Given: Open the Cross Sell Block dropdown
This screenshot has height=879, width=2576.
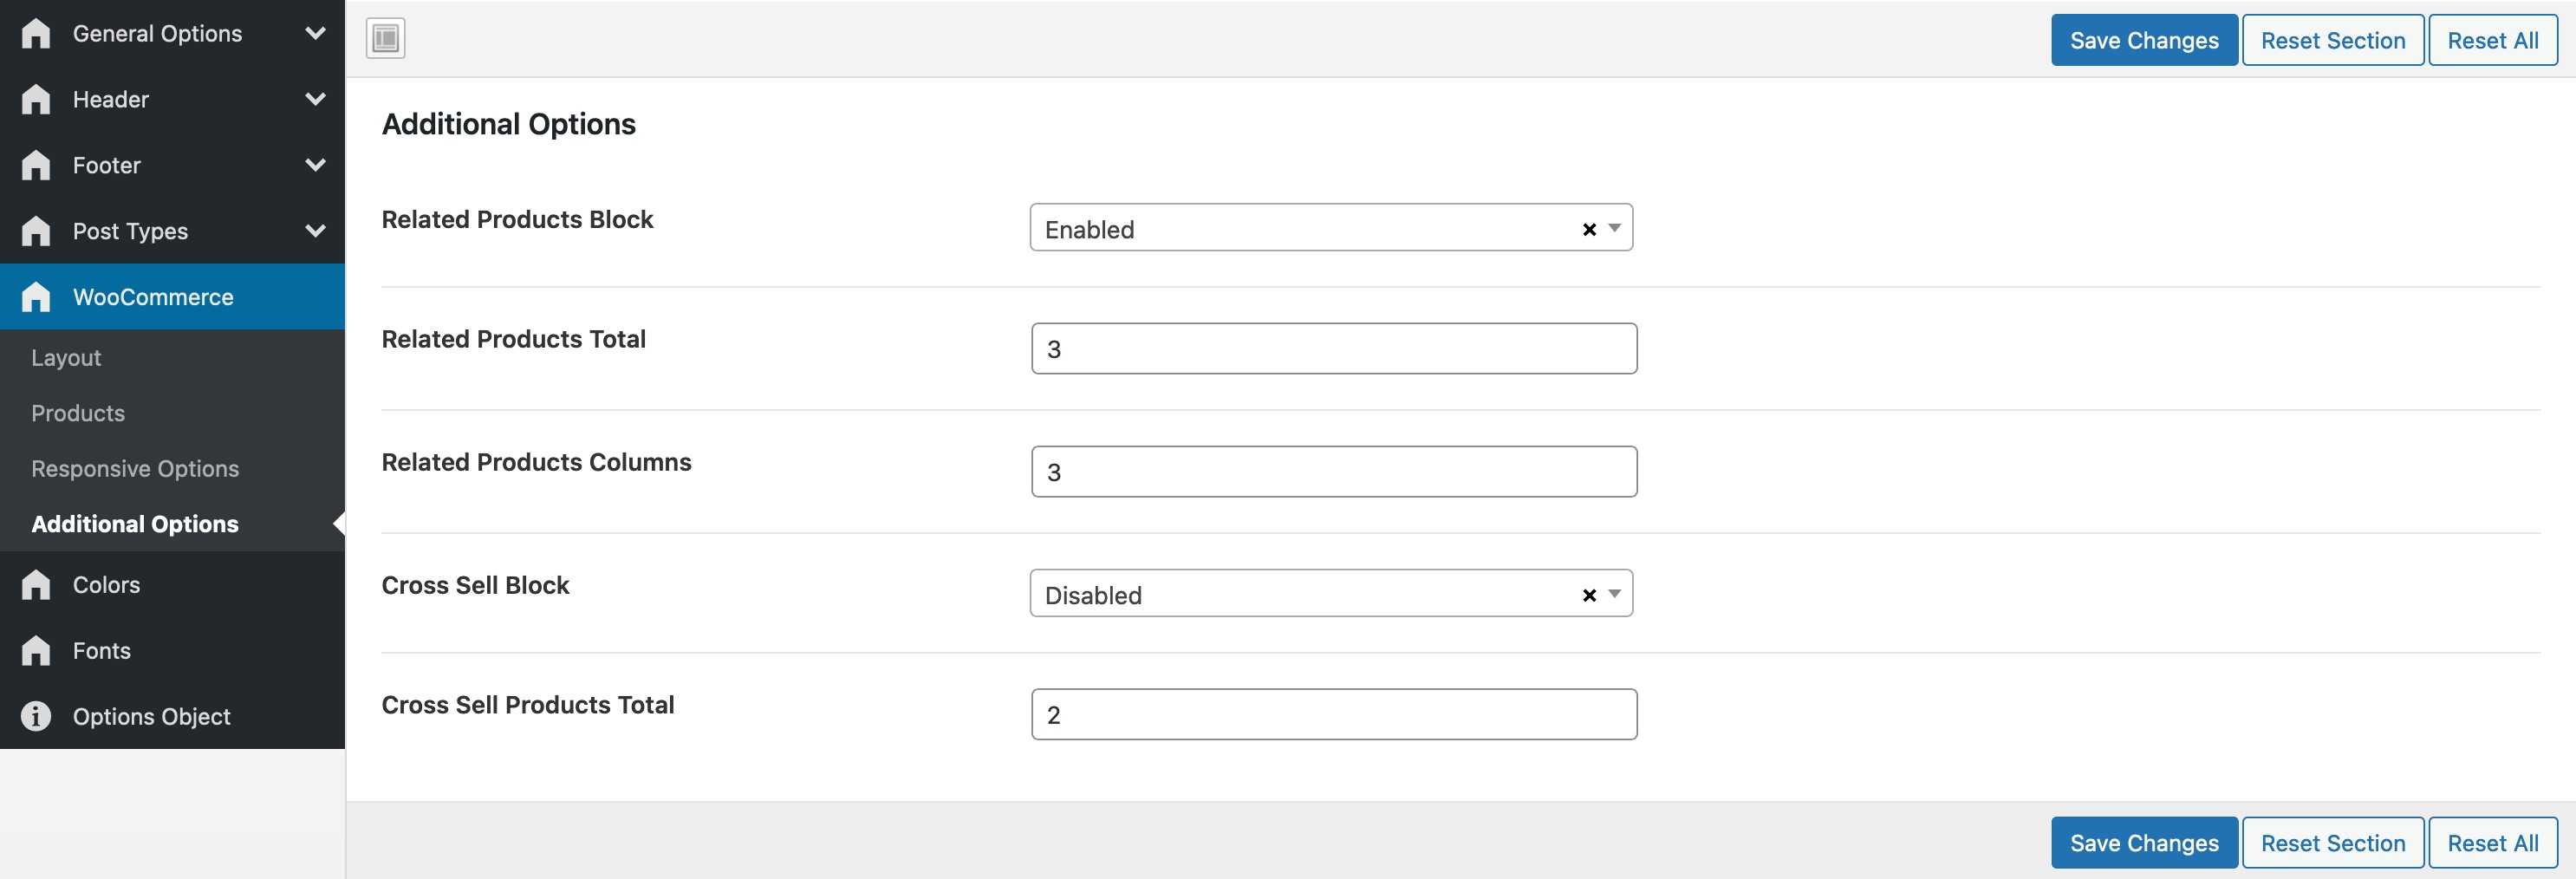Looking at the screenshot, I should coord(1331,594).
